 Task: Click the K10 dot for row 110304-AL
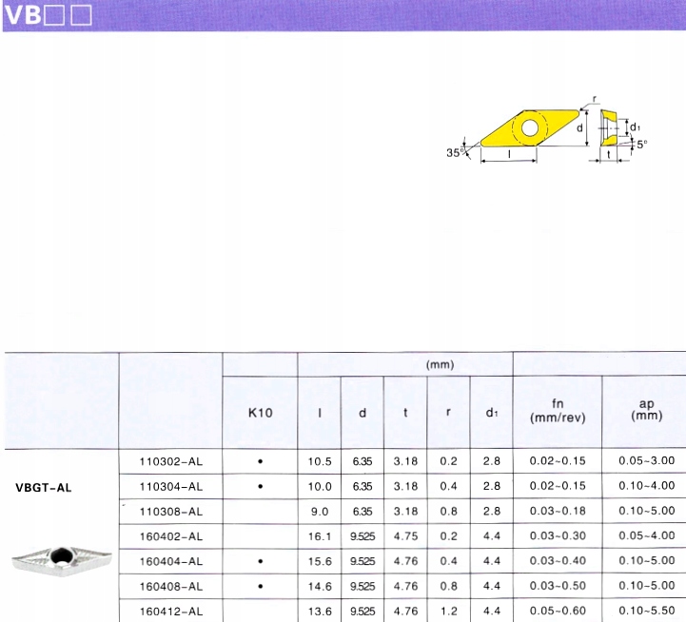(260, 486)
